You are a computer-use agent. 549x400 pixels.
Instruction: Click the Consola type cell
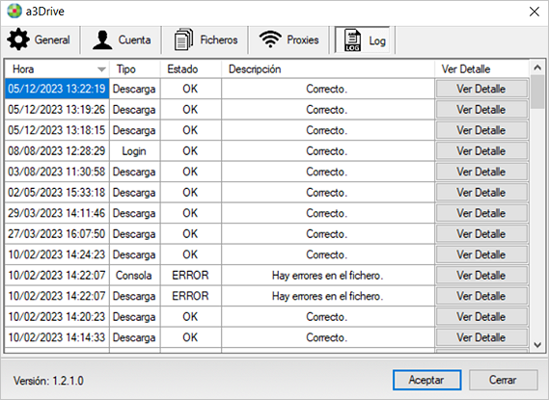135,275
